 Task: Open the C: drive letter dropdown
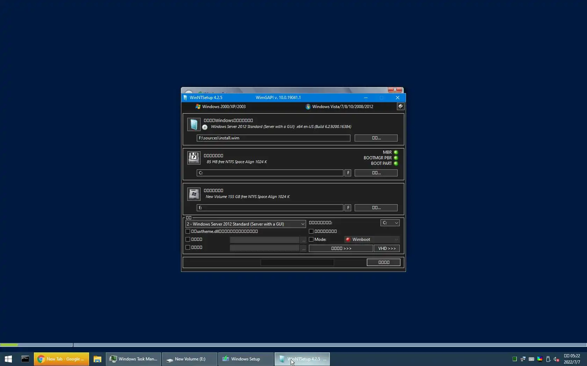390,223
